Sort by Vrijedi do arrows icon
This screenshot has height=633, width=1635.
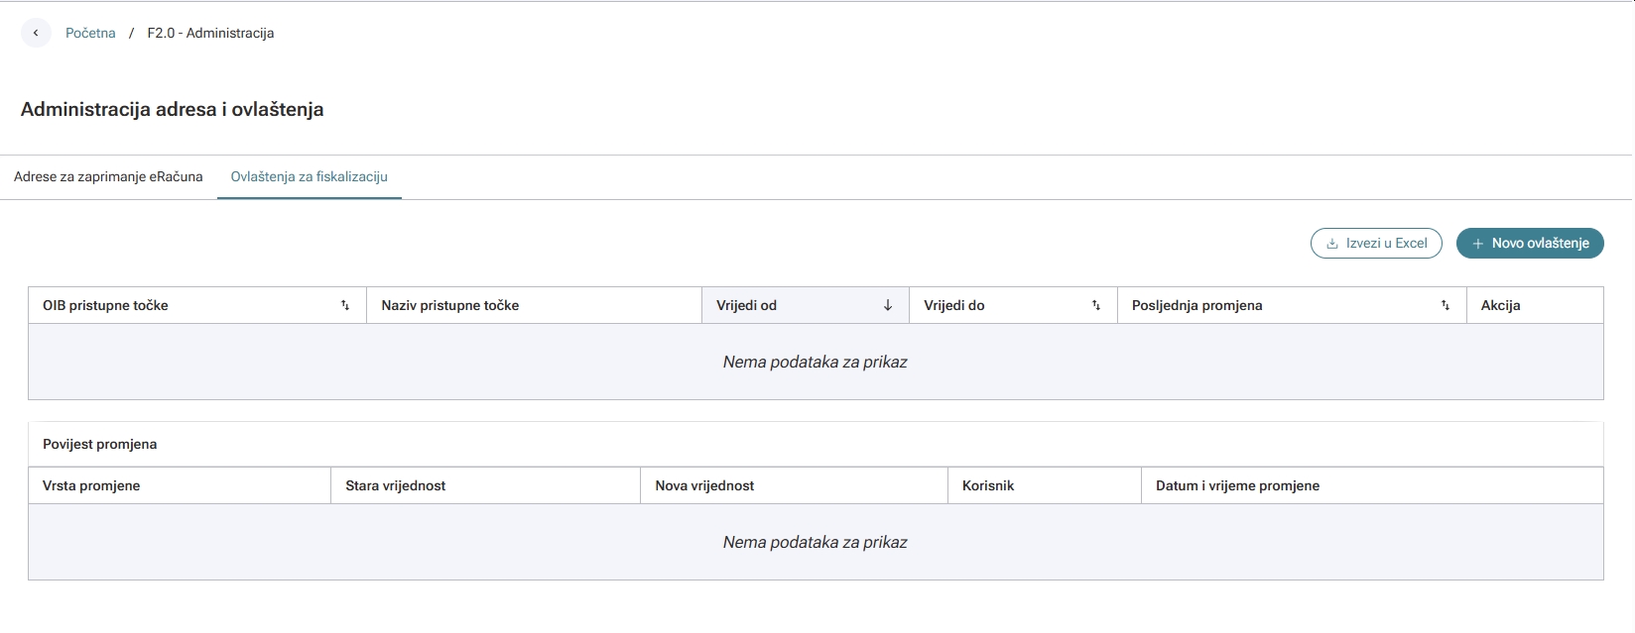click(x=1096, y=305)
